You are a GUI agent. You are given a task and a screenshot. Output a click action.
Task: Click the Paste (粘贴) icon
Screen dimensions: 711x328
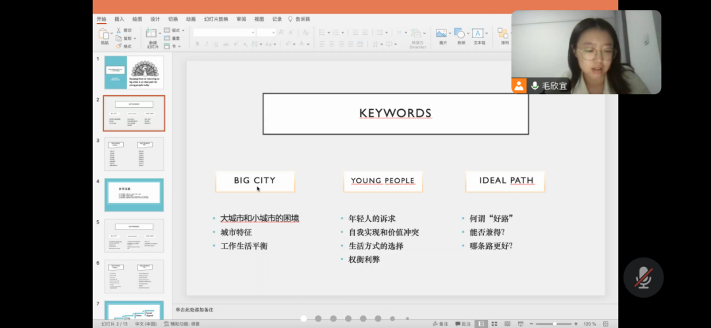[x=105, y=33]
